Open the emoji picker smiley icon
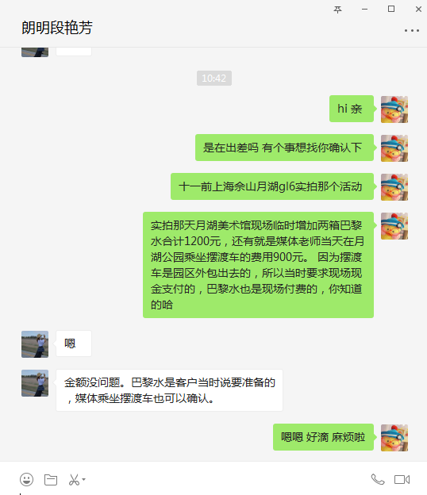Screen dimensions: 427x495 click(26, 479)
